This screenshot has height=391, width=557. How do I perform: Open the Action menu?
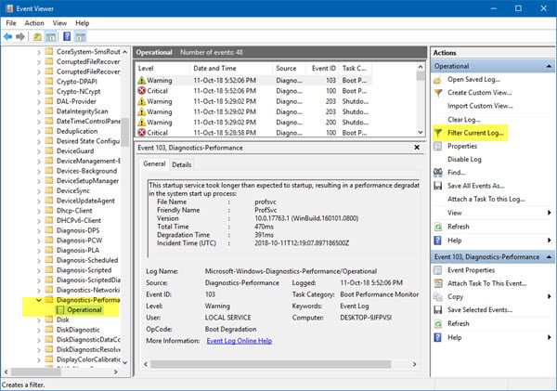(34, 23)
